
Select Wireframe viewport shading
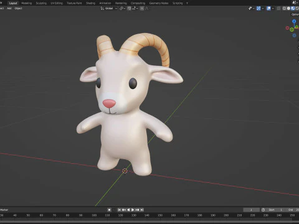click(284, 8)
